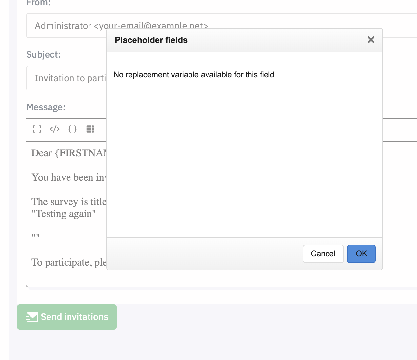Click "The survey is" line in the editor
417x360 pixels.
tap(69, 202)
